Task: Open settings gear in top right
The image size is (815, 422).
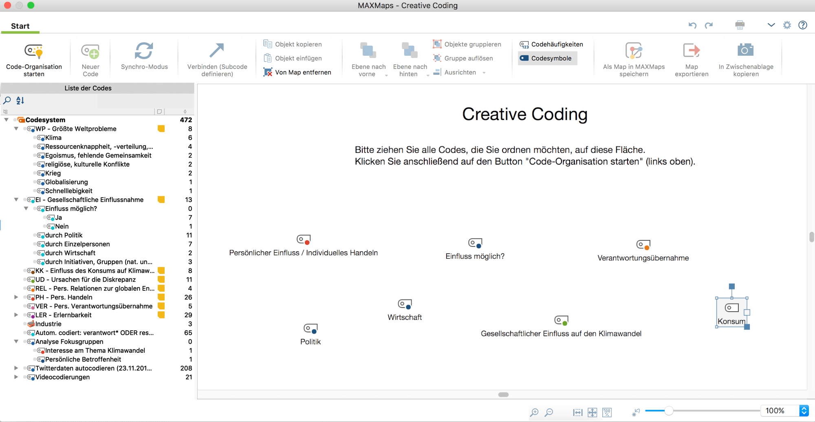Action: (x=787, y=25)
